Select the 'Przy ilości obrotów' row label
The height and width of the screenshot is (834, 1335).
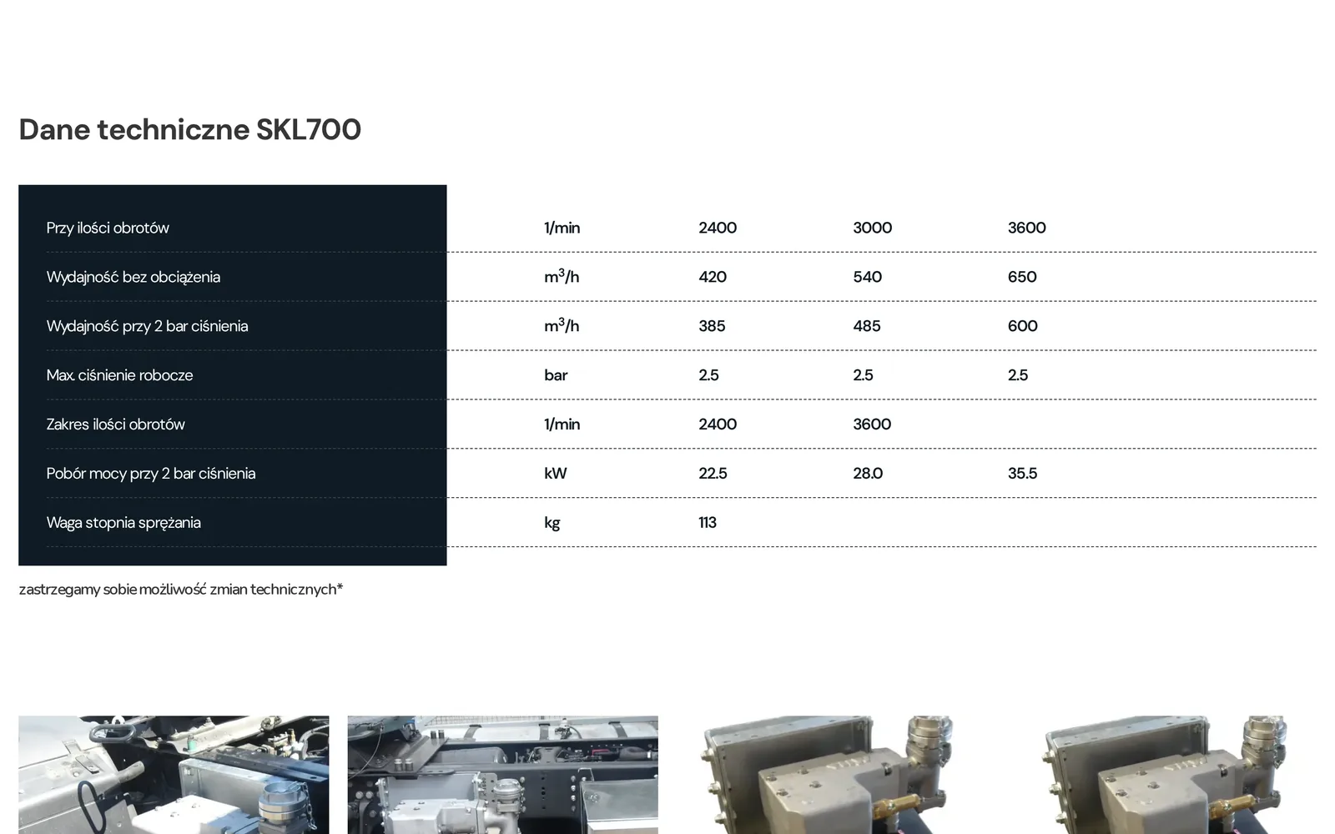coord(108,228)
